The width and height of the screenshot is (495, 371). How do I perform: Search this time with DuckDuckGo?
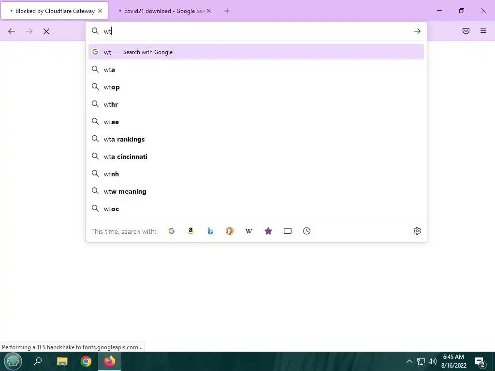point(230,231)
